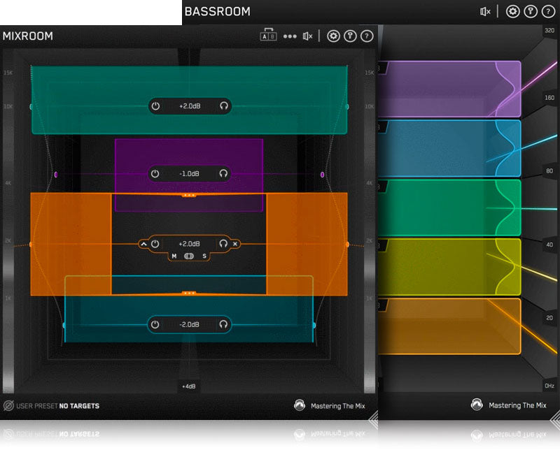Click the -1.0dB value on purple band
The height and width of the screenshot is (450, 560).
[x=189, y=174]
